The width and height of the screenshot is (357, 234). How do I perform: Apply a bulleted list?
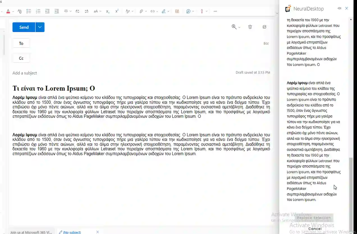[29, 11]
